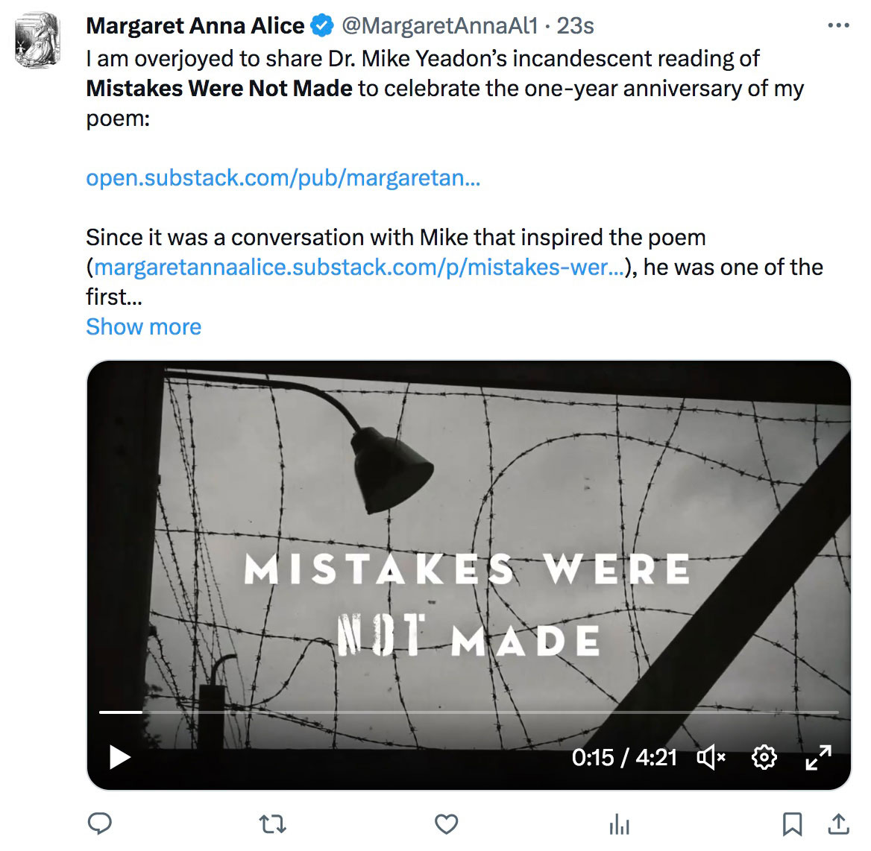Image resolution: width=871 pixels, height=851 pixels.
Task: Play the video
Action: (119, 757)
